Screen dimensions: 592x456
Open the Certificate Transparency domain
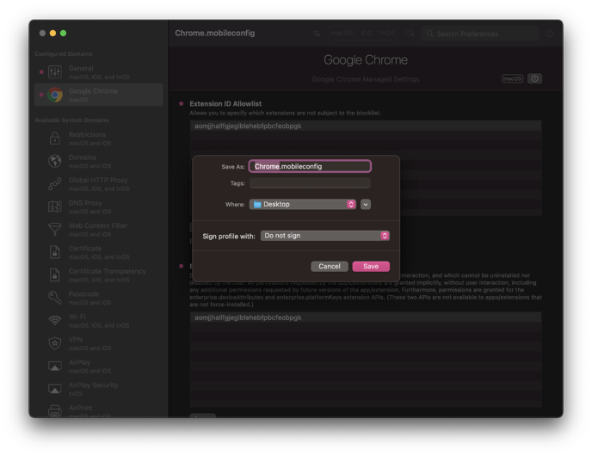[99, 274]
